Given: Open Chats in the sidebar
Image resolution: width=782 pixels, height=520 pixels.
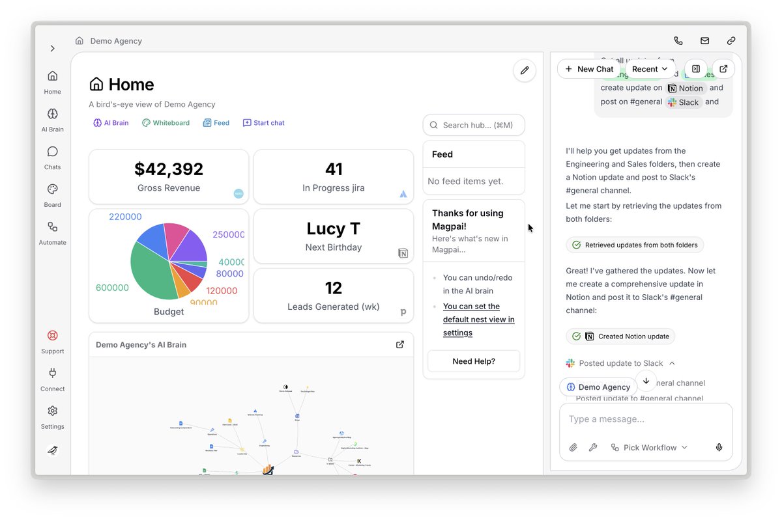Looking at the screenshot, I should (53, 157).
